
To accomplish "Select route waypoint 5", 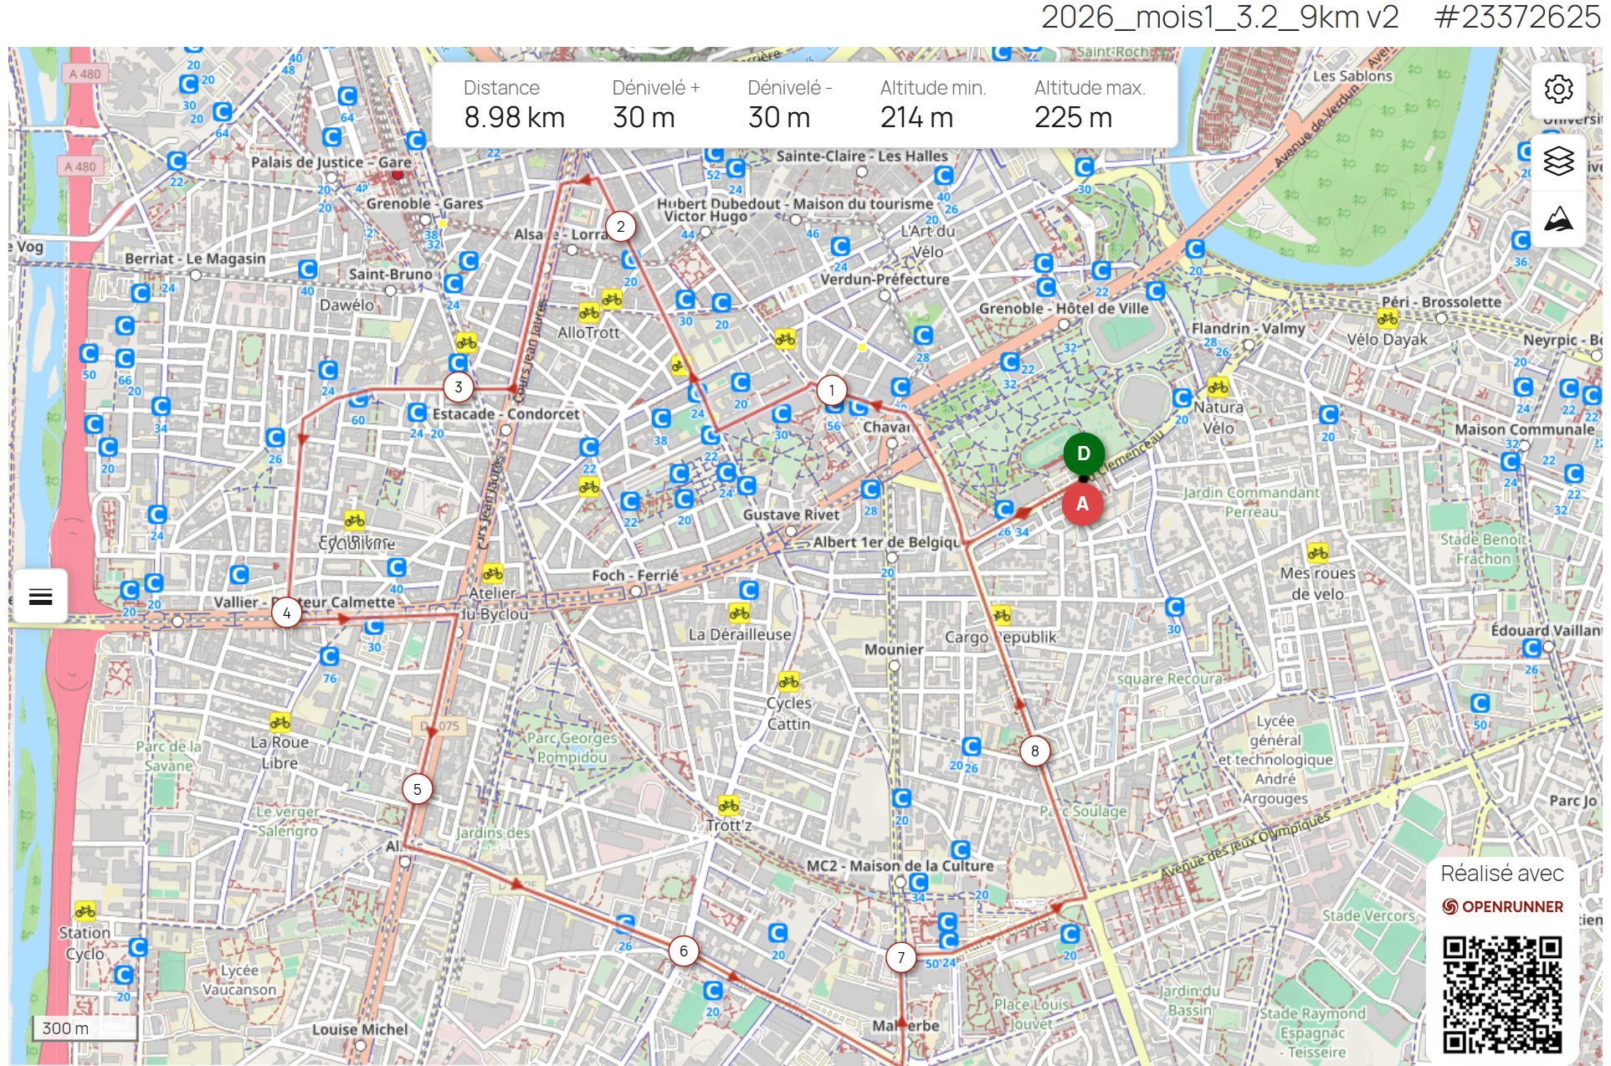I will pyautogui.click(x=417, y=789).
